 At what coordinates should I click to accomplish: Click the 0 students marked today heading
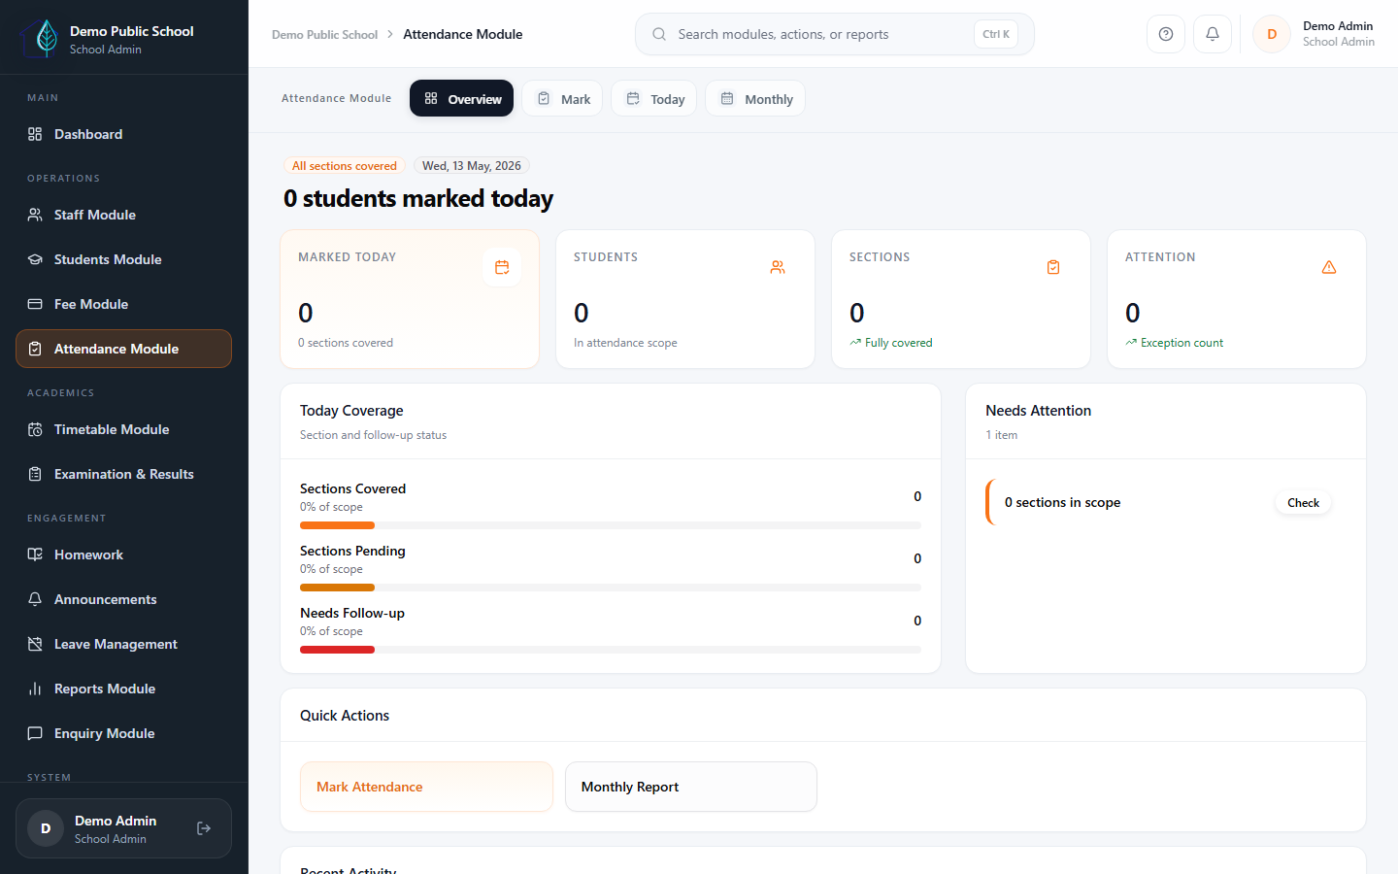click(x=418, y=198)
